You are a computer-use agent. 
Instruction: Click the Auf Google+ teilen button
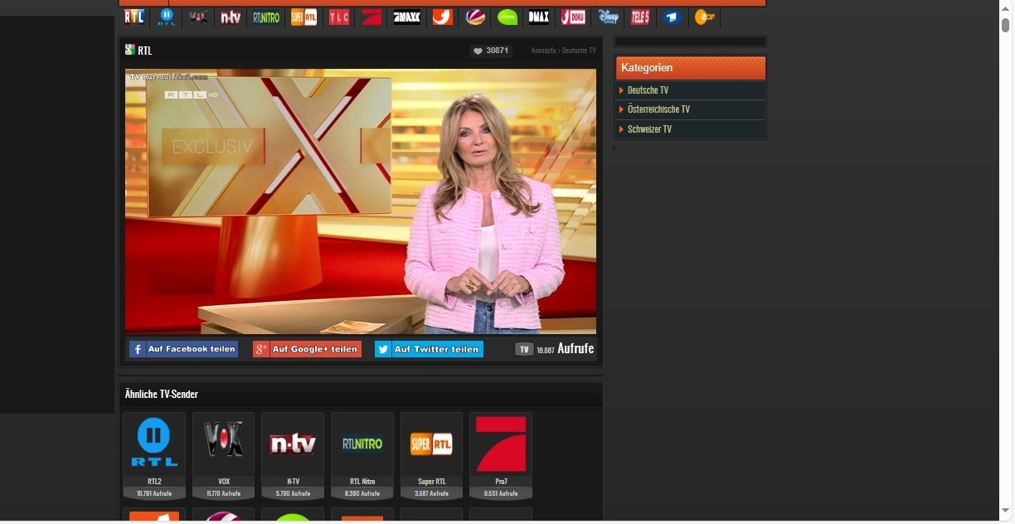coord(307,349)
